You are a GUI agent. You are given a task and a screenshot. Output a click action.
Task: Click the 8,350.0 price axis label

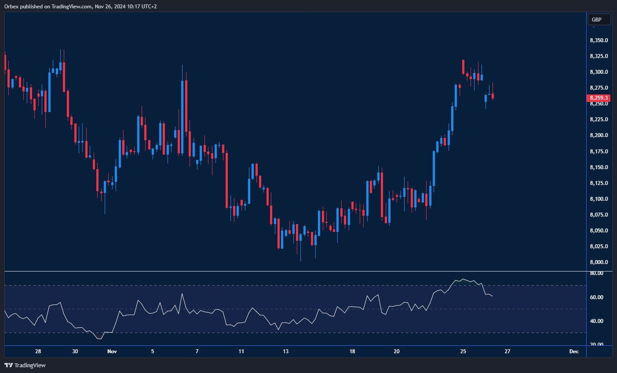[599, 40]
